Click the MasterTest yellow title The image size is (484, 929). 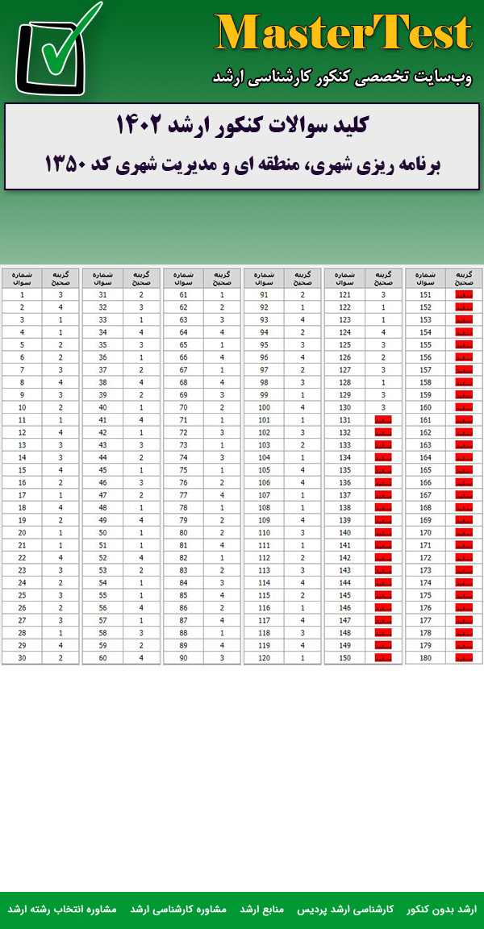(x=343, y=34)
